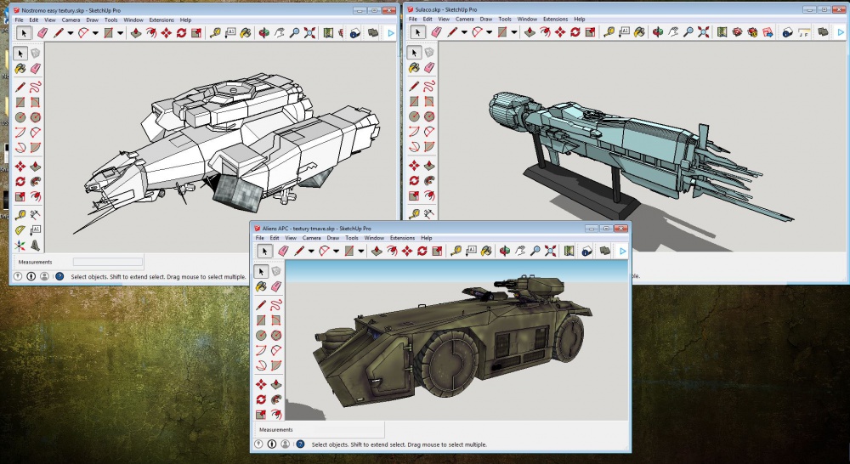850x464 pixels.
Task: Expand Arc dropdown arrow in Aliens APC toolbar
Action: pyautogui.click(x=336, y=251)
